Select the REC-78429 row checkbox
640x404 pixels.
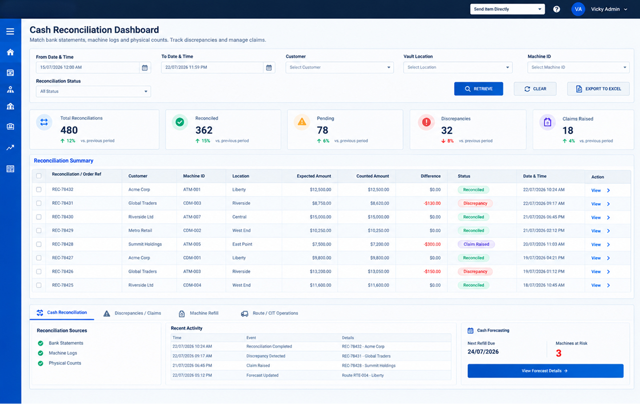pyautogui.click(x=39, y=231)
